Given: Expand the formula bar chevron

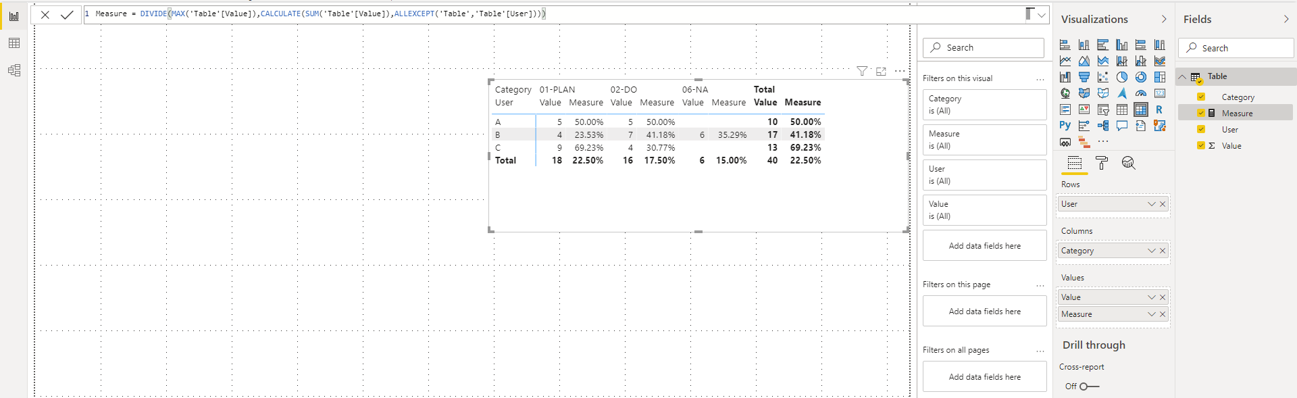Looking at the screenshot, I should (x=1042, y=14).
